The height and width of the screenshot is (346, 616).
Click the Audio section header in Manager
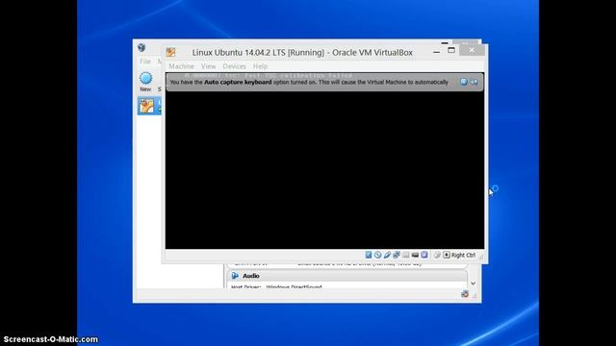(346, 276)
